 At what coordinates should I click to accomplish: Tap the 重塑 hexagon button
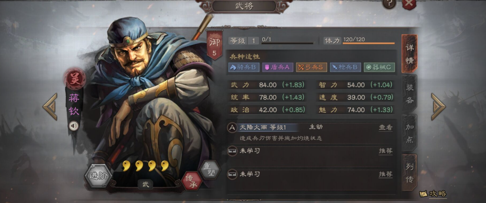[209, 170]
